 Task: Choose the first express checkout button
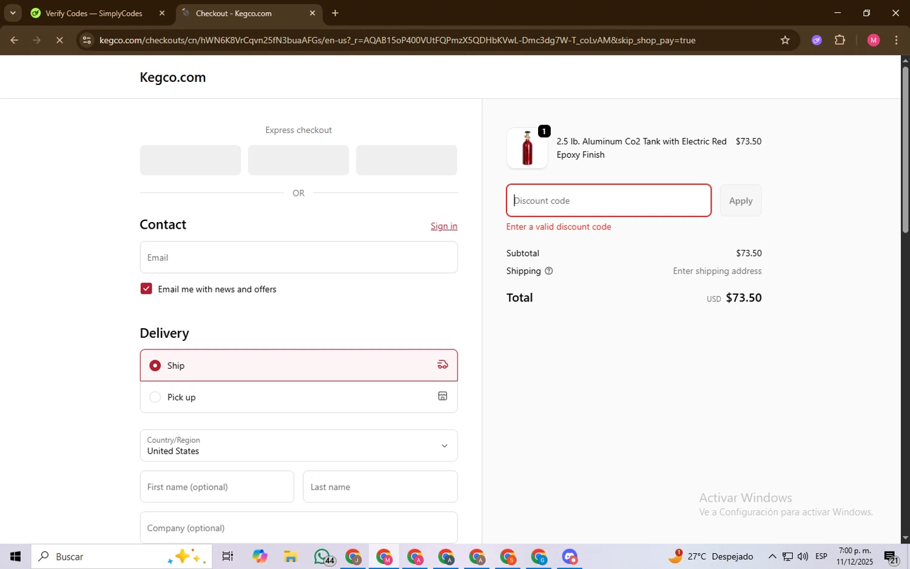click(x=190, y=160)
